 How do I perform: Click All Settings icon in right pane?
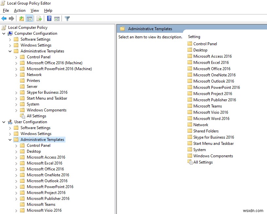[190, 162]
